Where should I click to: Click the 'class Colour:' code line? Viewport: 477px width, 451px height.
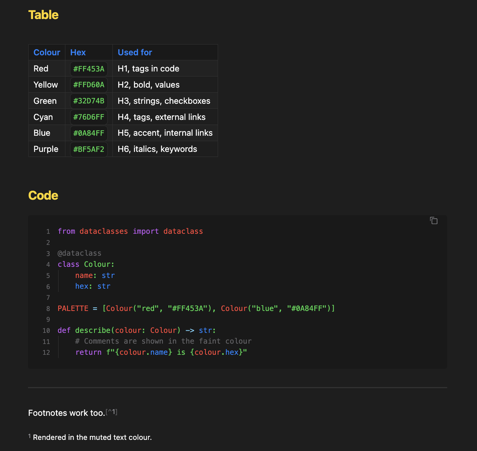[86, 264]
